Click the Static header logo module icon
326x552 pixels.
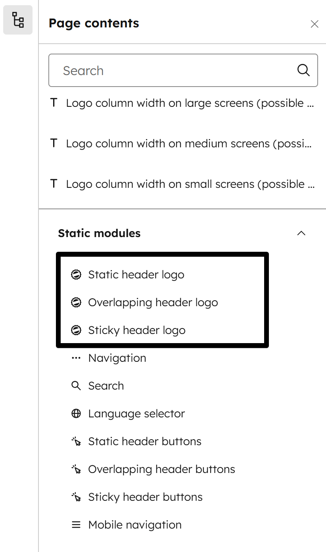pos(76,274)
